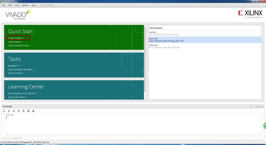The height and width of the screenshot is (145, 266).
Task: Click Collapse All icon in Tcl Console
Action: point(9,111)
